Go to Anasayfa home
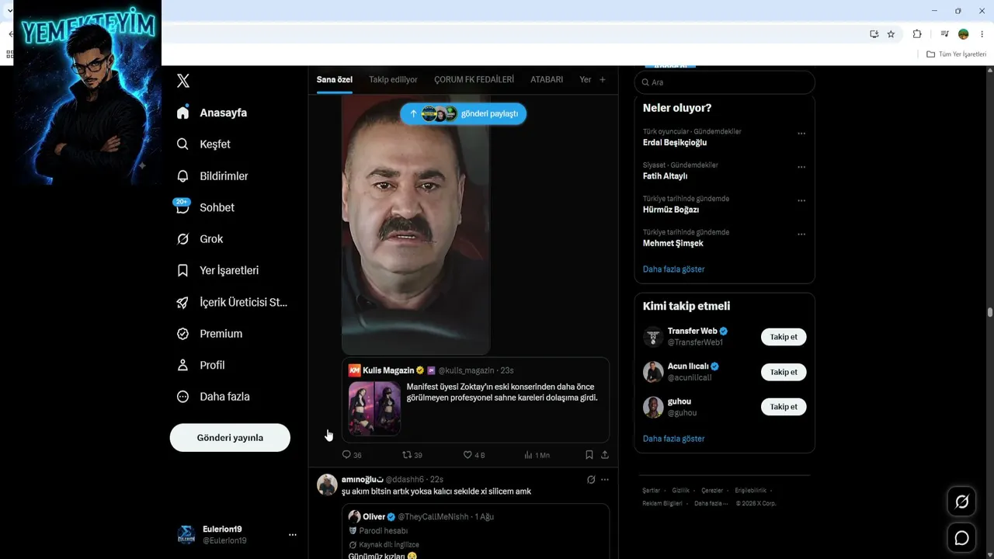The height and width of the screenshot is (559, 994). pos(211,113)
